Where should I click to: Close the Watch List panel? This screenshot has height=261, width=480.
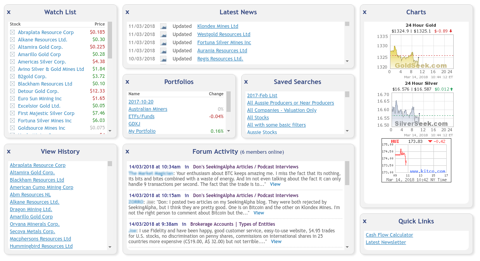(x=9, y=12)
